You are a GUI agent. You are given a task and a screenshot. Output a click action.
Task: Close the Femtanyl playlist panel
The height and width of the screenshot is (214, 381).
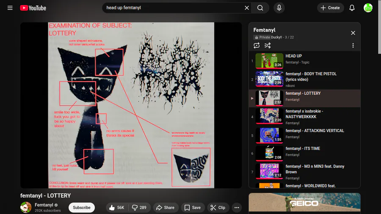353,33
